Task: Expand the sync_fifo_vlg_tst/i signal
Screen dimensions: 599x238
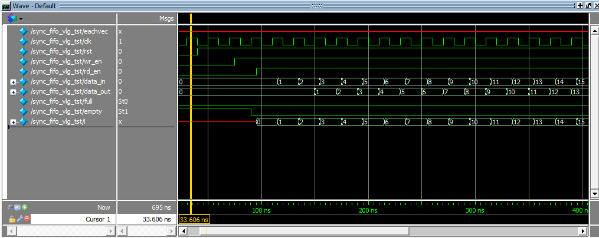Action: pos(13,122)
